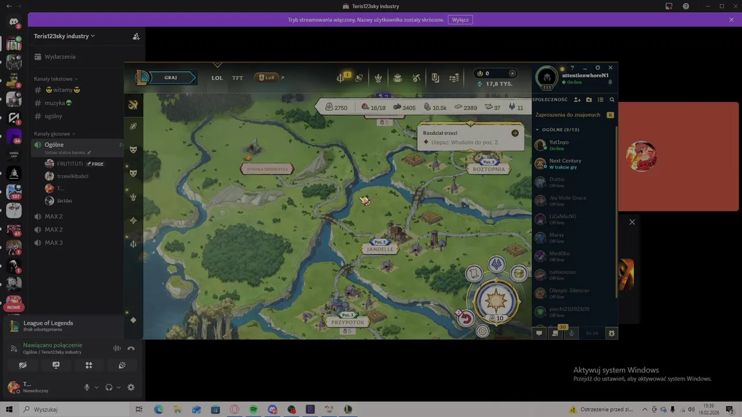Click the Wyszukaj taskbar search box

pyautogui.click(x=74, y=409)
